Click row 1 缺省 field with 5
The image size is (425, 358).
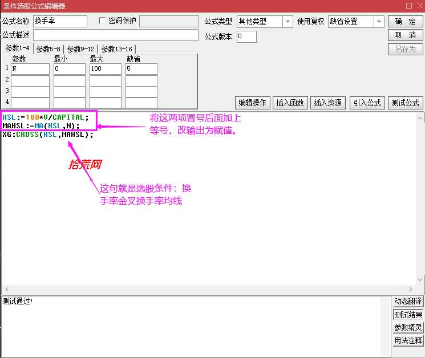click(x=141, y=69)
